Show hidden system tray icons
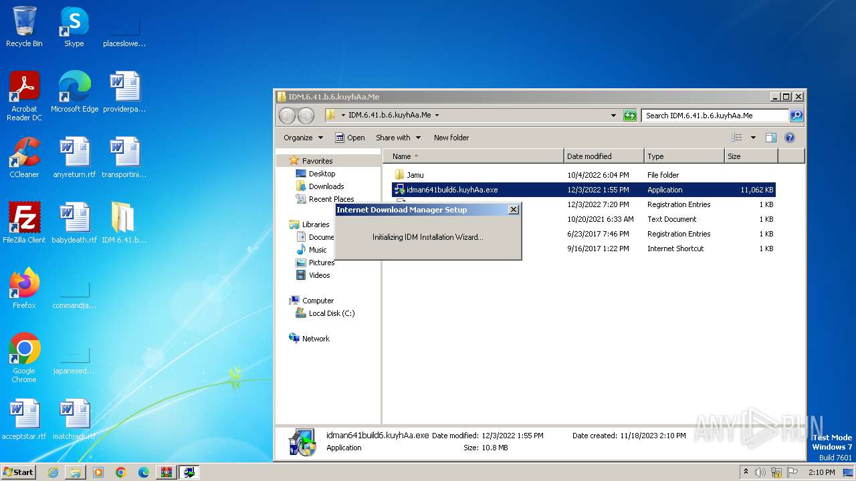The height and width of the screenshot is (481, 856). coord(746,472)
